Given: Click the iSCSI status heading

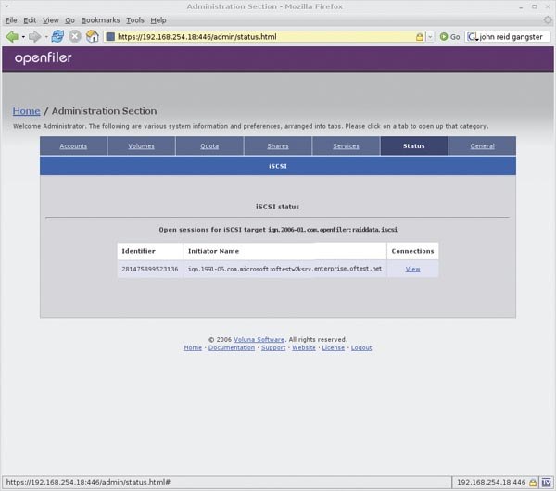Looking at the screenshot, I should [278, 207].
